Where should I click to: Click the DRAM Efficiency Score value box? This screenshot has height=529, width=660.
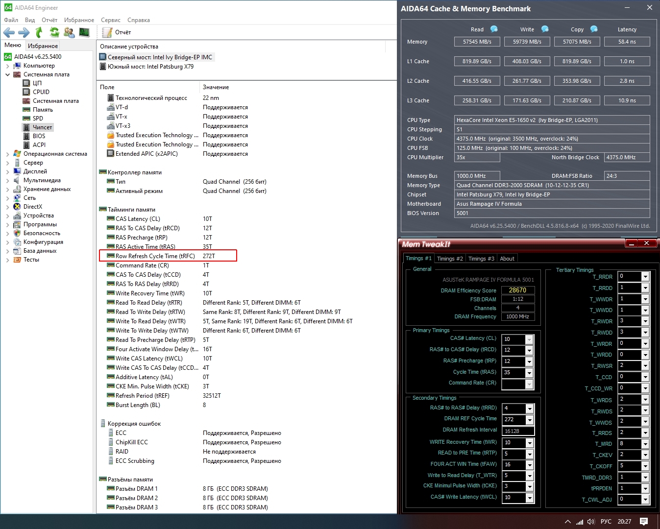tap(517, 290)
